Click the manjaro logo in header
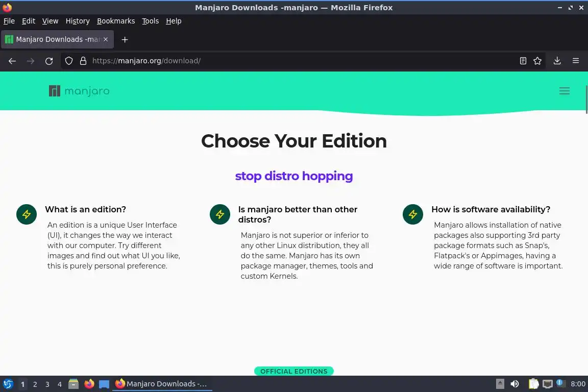This screenshot has width=588, height=392. point(79,91)
